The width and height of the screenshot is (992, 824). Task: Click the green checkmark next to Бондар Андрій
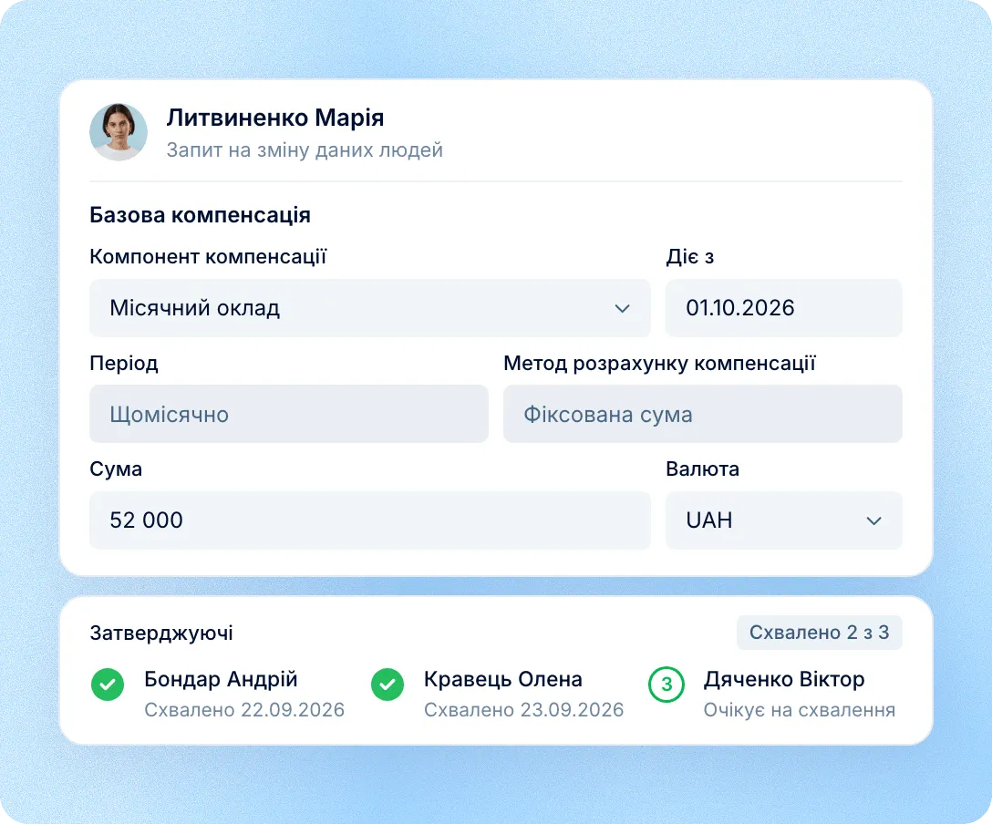pyautogui.click(x=108, y=685)
